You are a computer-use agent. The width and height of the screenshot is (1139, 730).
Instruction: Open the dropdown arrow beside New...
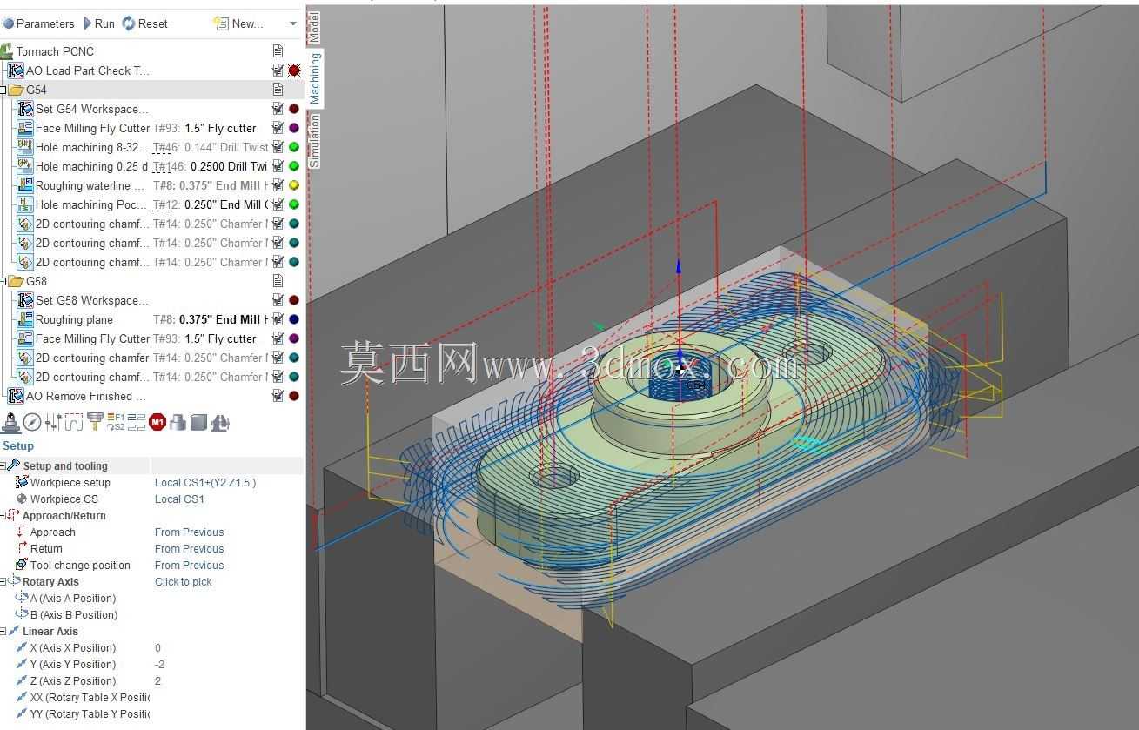point(293,23)
